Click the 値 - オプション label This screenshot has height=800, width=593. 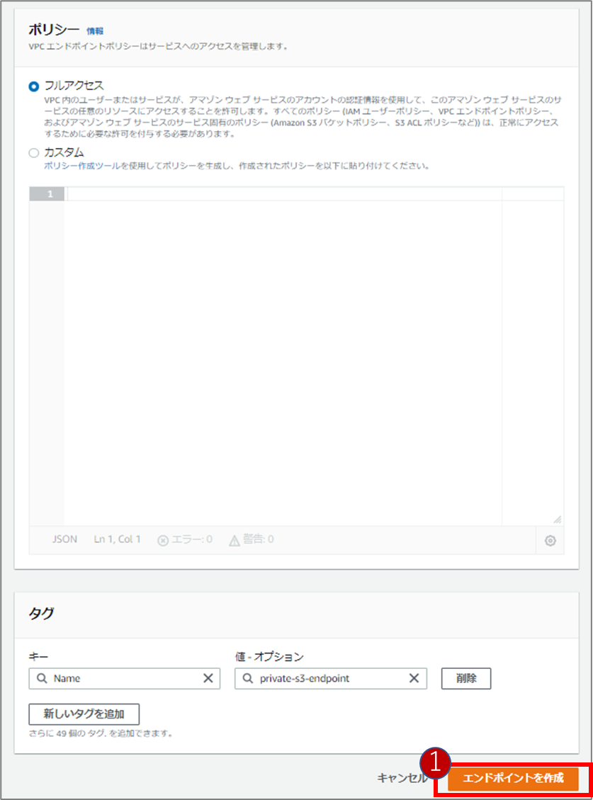pos(269,657)
